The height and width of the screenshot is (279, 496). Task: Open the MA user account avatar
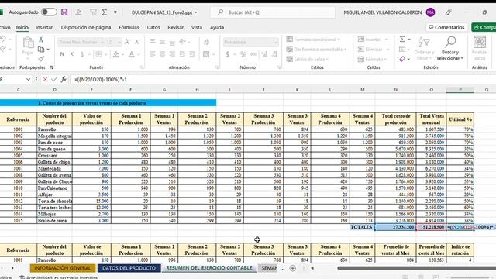(430, 12)
